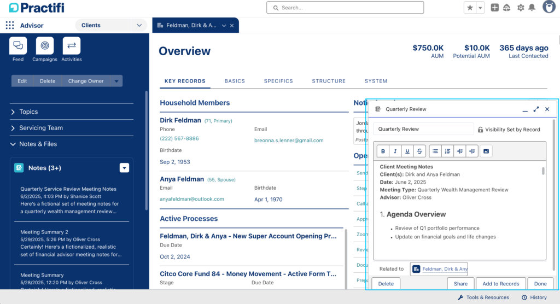Open the Notes (3+) dropdown menu
This screenshot has width=560, height=304.
click(124, 168)
